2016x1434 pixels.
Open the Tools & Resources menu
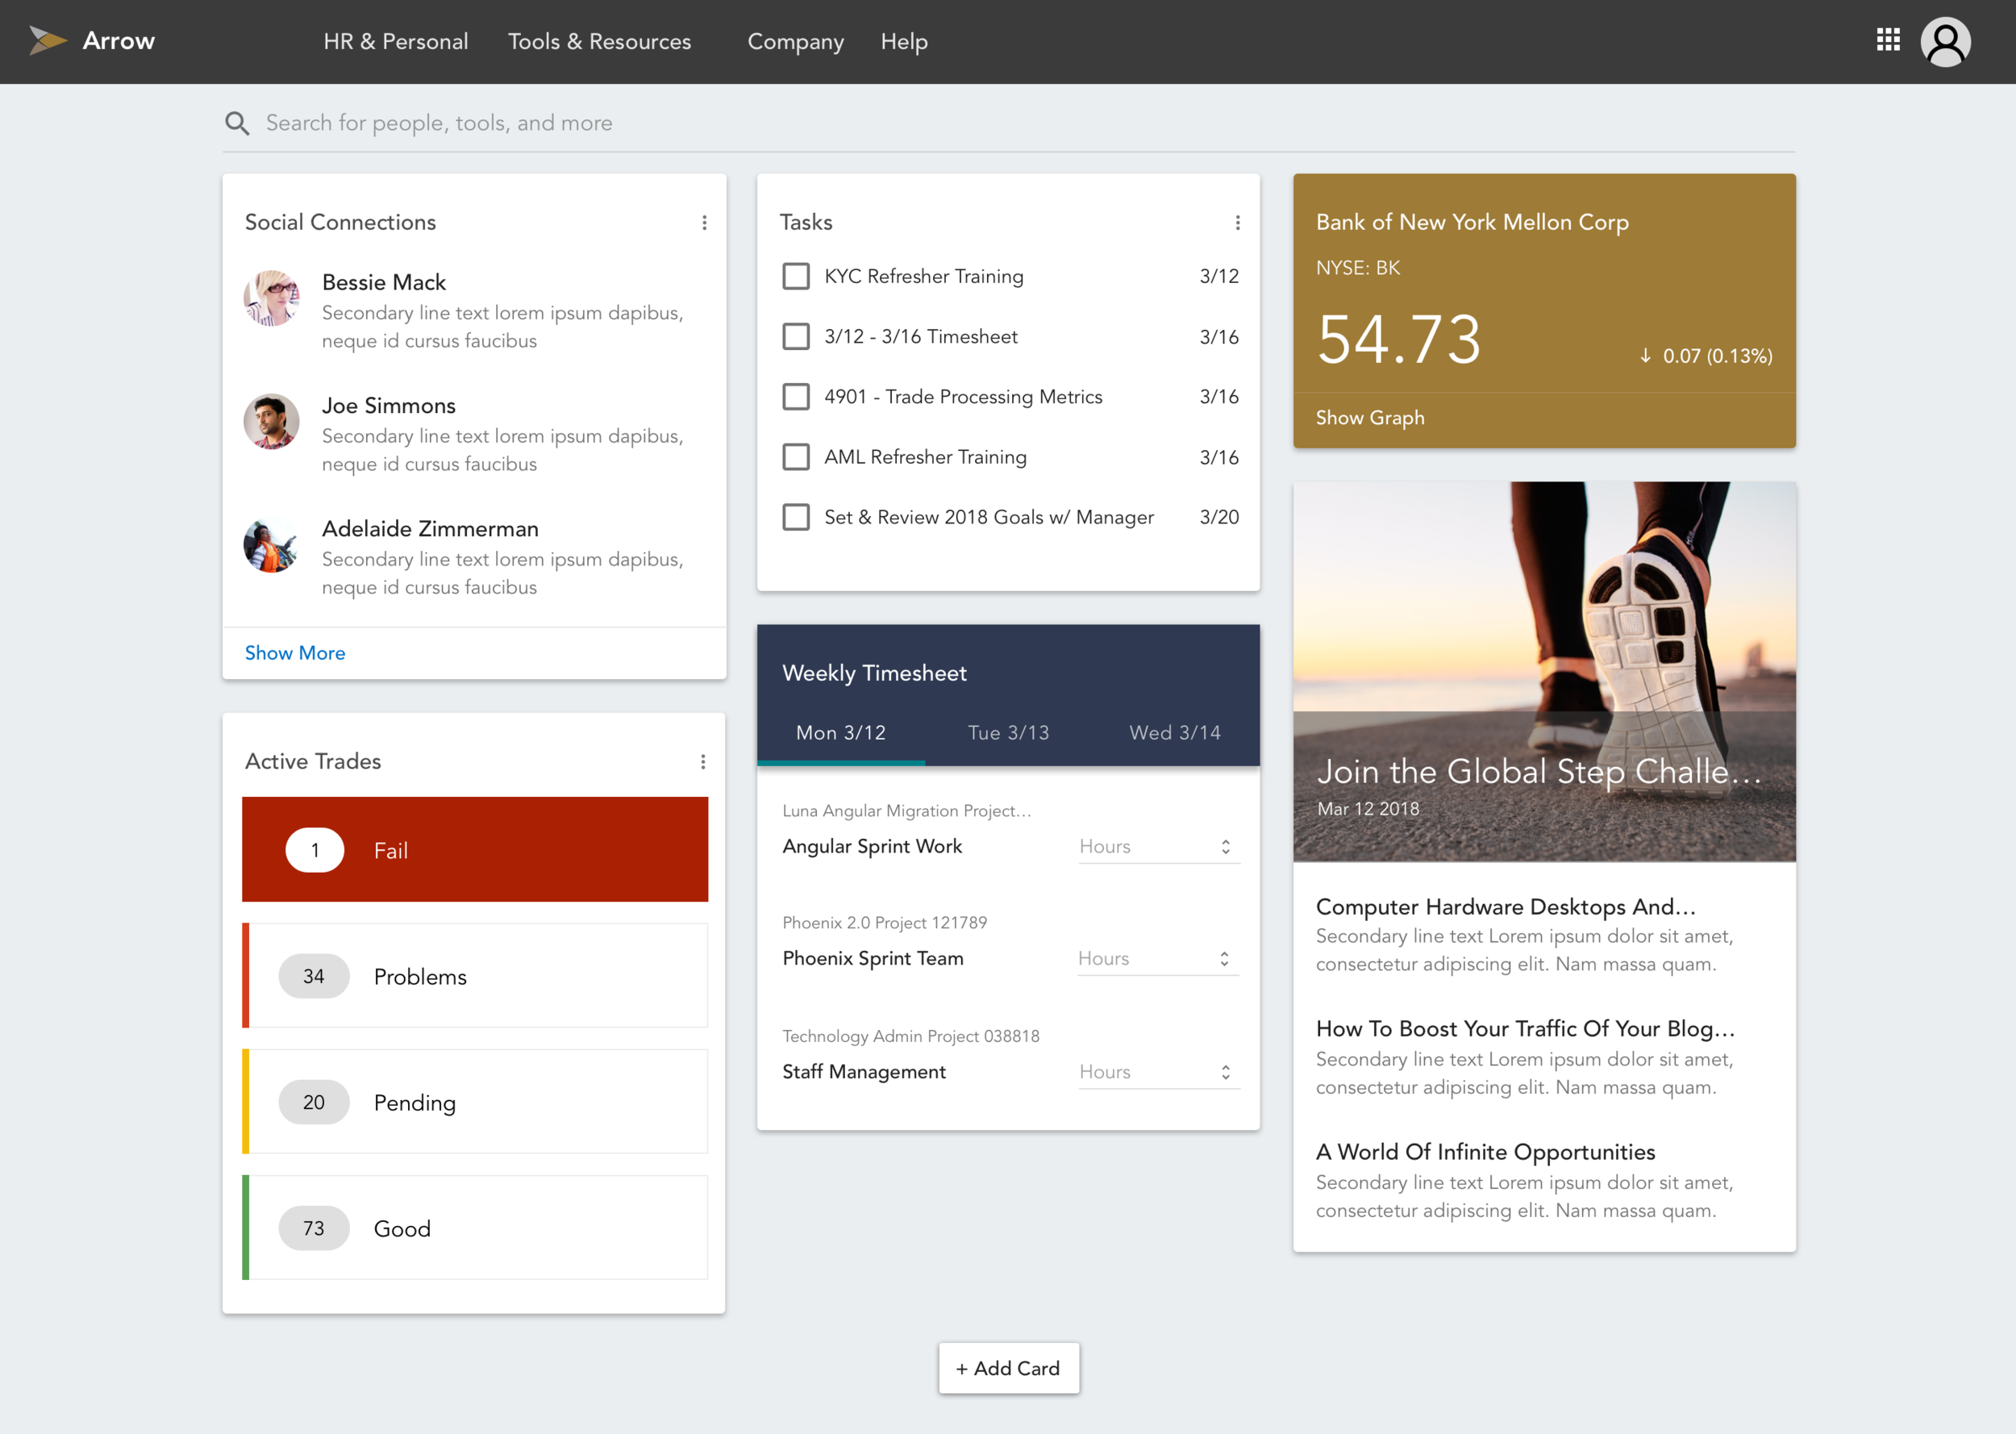click(x=599, y=41)
